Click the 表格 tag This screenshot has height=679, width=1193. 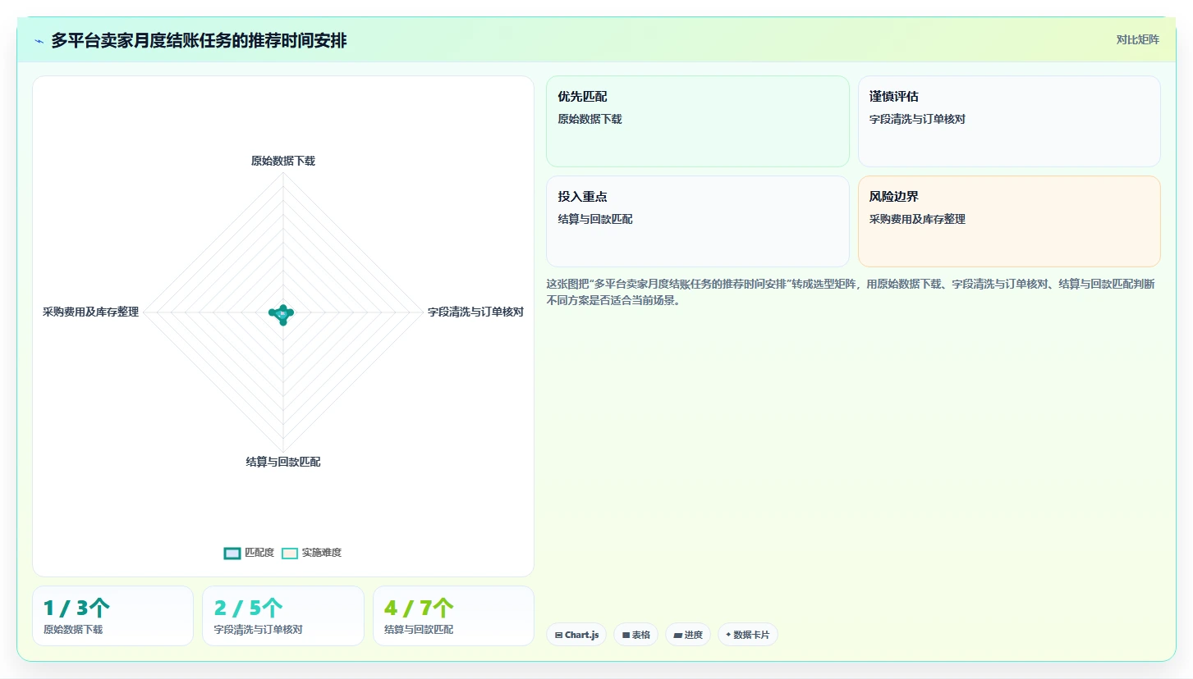click(636, 635)
